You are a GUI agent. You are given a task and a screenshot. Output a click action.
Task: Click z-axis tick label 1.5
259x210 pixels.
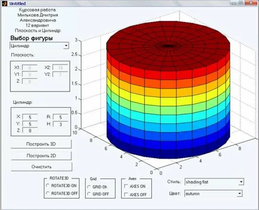click(x=74, y=84)
